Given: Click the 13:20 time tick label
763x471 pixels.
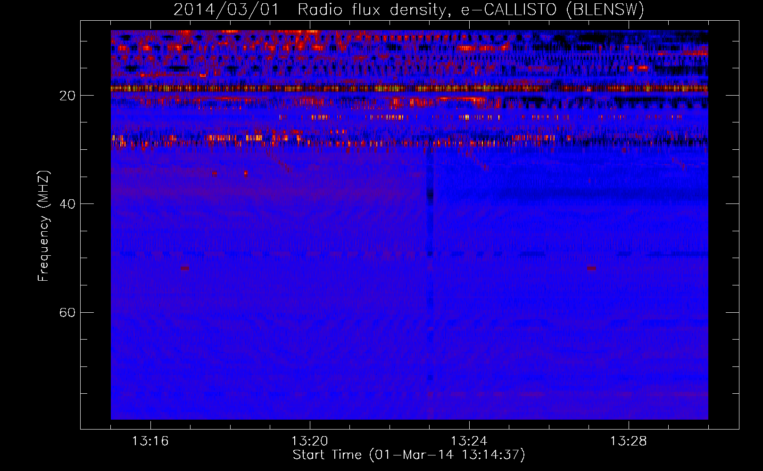Looking at the screenshot, I should 309,441.
